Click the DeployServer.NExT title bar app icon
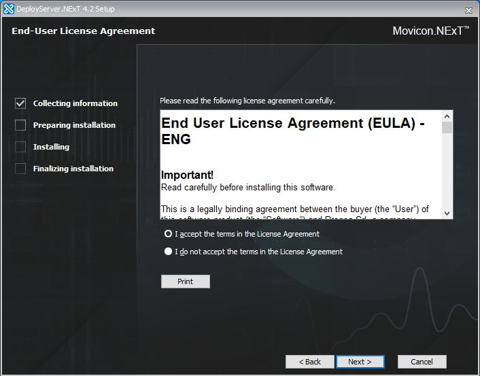 (9, 9)
